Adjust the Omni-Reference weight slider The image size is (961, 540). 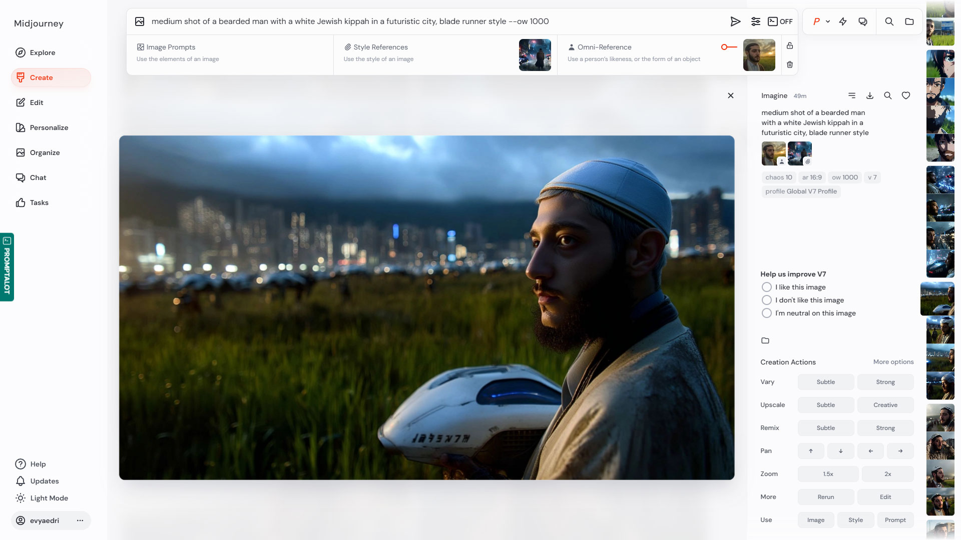point(729,47)
